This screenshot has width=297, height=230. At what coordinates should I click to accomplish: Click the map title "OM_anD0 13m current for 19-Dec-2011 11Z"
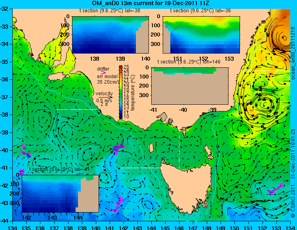coord(150,3)
